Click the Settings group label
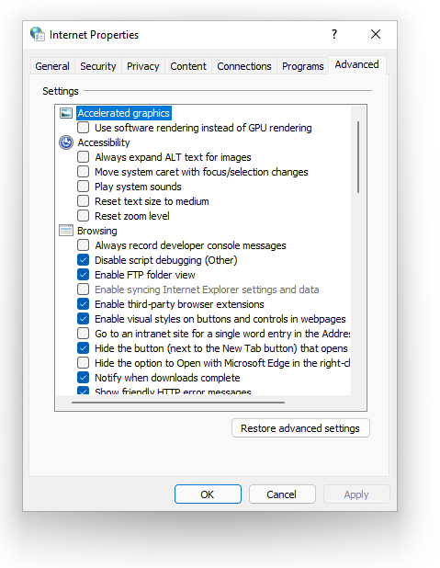Image resolution: width=440 pixels, height=568 pixels. coord(61,91)
